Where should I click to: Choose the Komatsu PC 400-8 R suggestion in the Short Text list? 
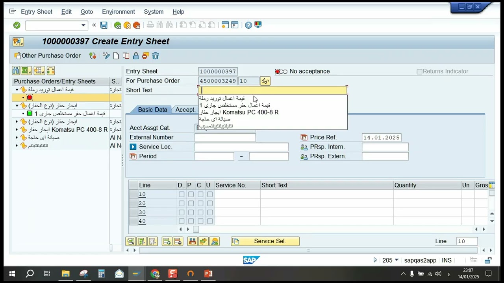click(239, 112)
